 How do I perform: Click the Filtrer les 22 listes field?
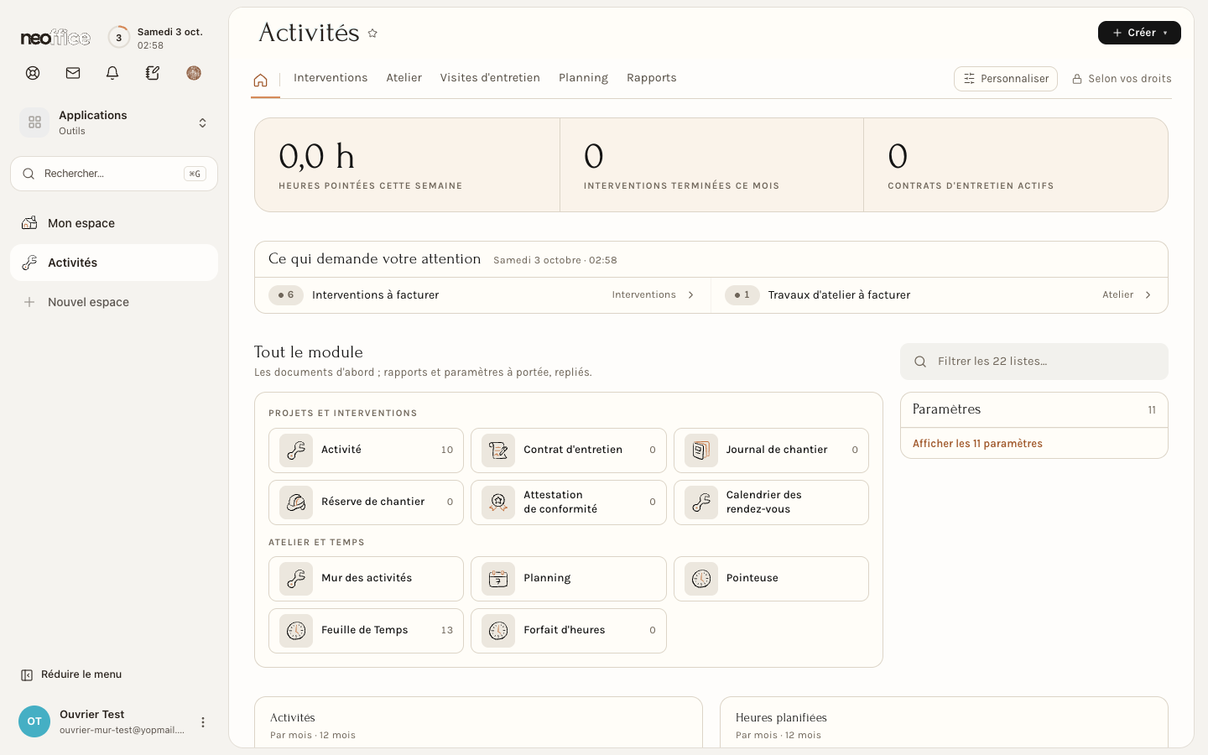(x=1034, y=362)
